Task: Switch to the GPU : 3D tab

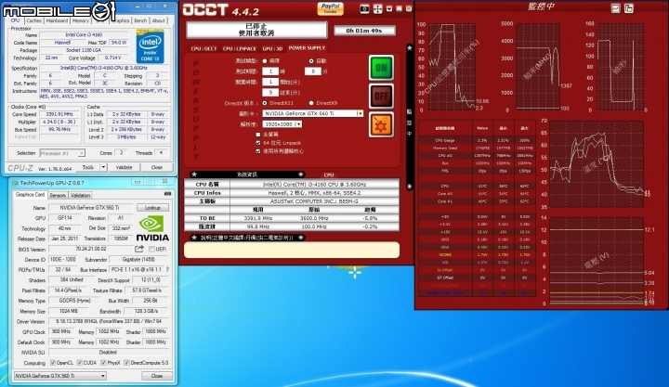Action: point(272,48)
